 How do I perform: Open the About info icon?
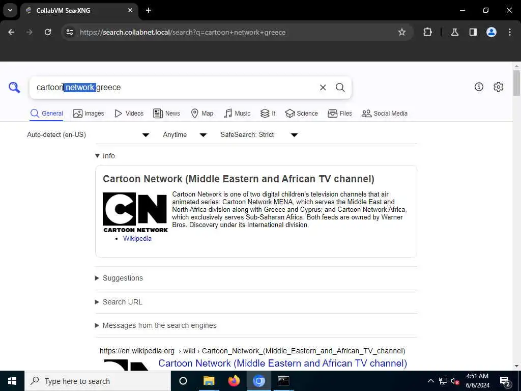click(479, 87)
